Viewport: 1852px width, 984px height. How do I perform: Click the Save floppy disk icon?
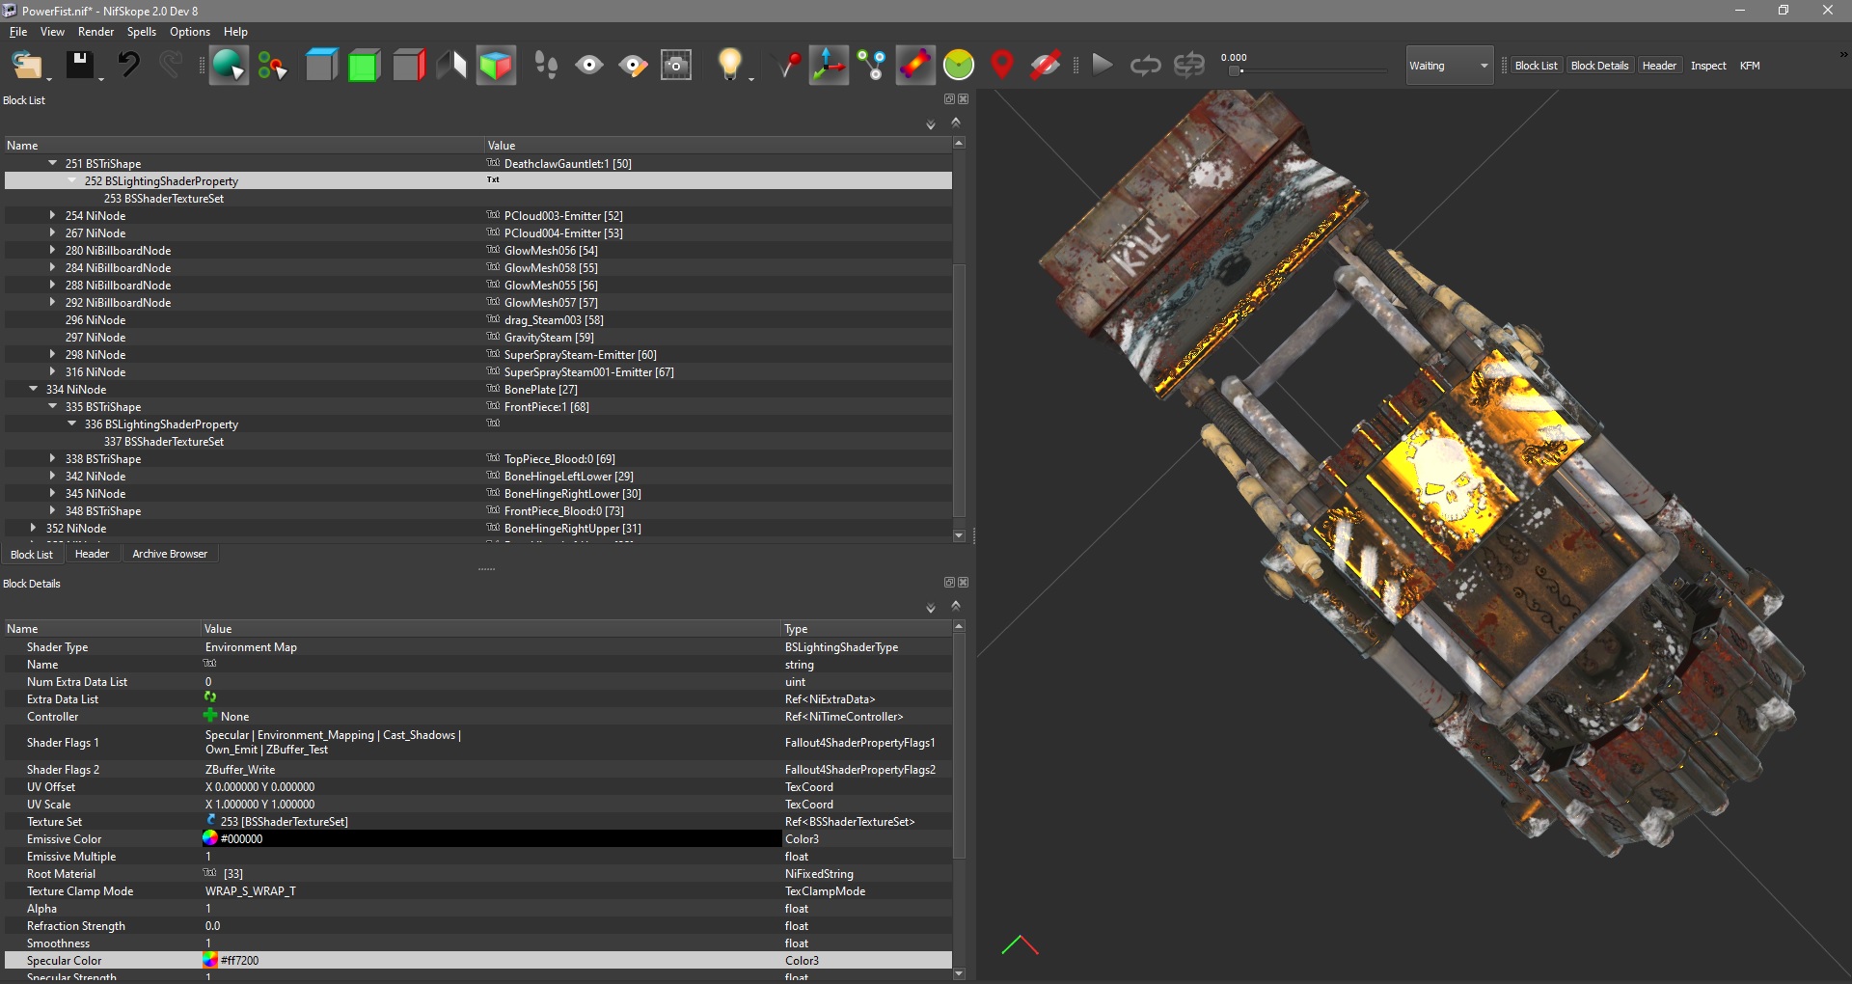click(x=79, y=66)
